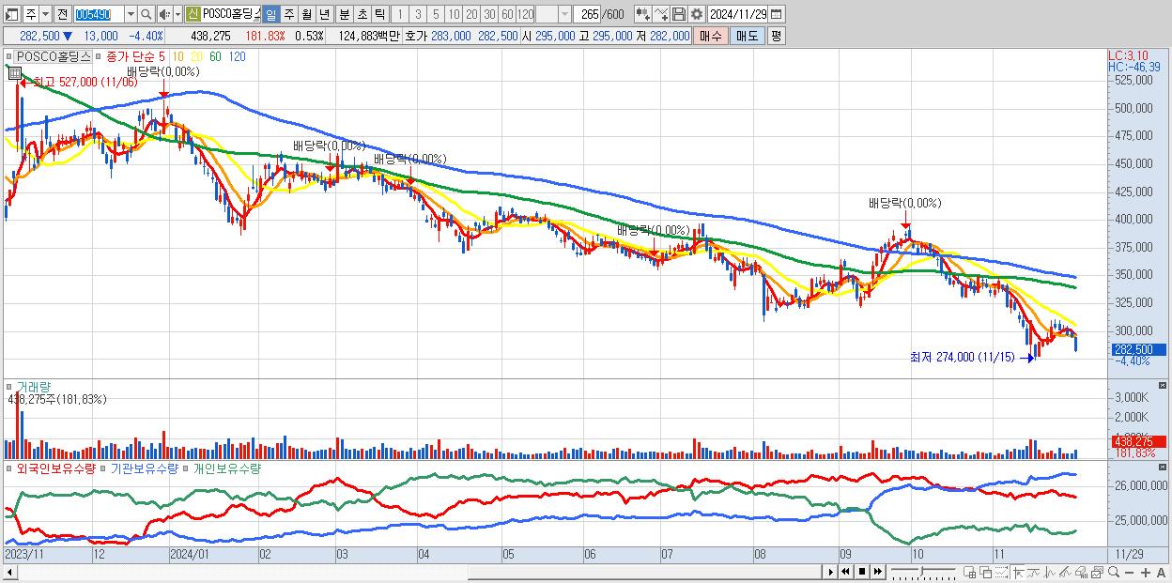Select interval 5 button

click(436, 14)
